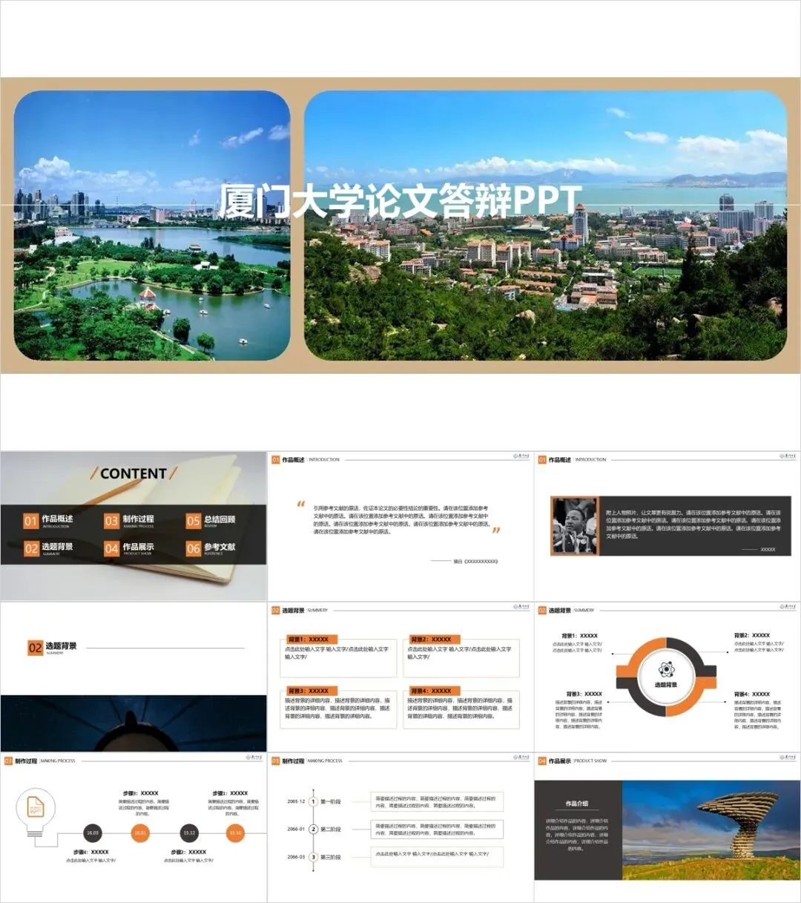Click the numbered circle 3 for 第三阶段
The width and height of the screenshot is (801, 903).
(313, 857)
